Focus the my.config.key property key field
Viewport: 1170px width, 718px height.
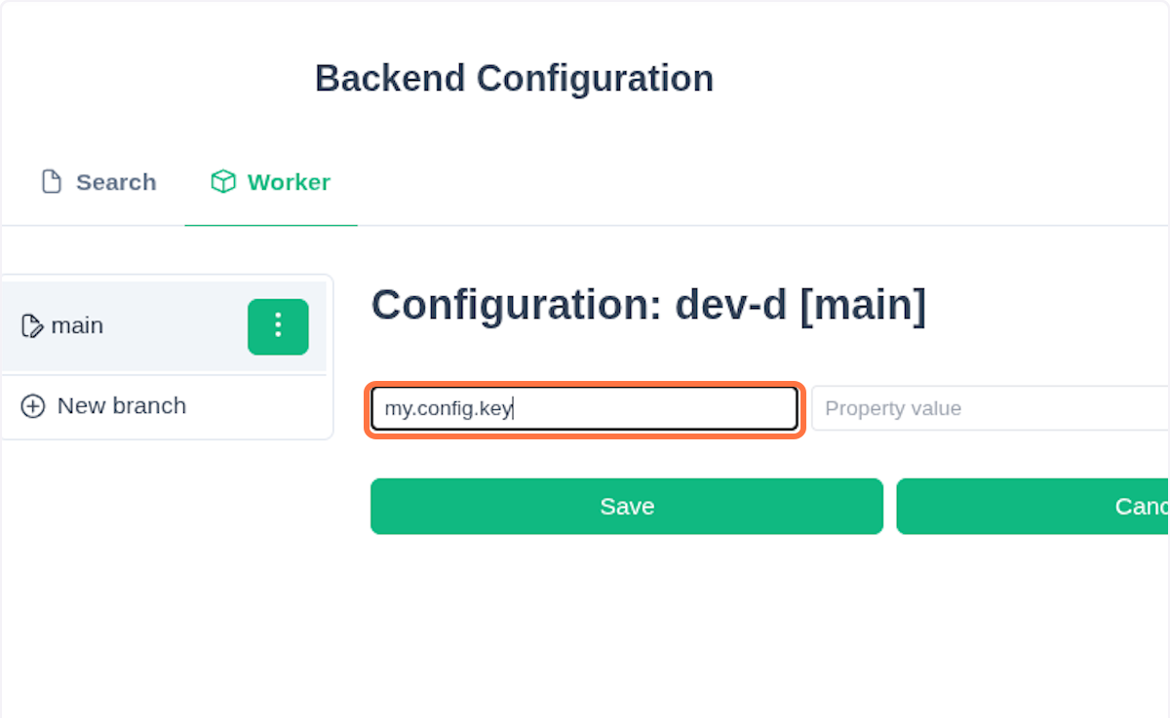[x=584, y=409]
